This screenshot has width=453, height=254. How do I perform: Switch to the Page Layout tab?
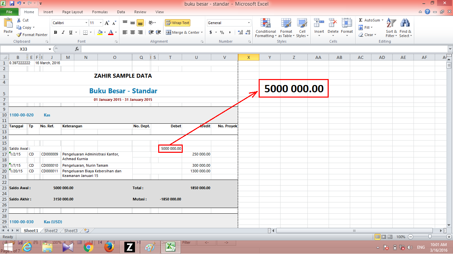[73, 12]
